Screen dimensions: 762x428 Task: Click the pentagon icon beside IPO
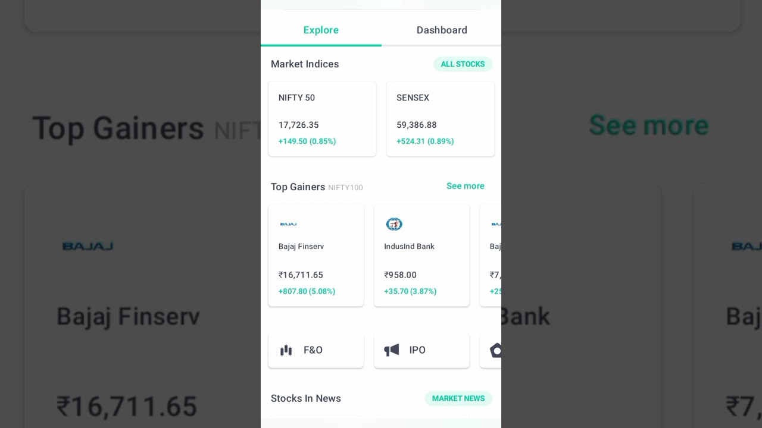pyautogui.click(x=496, y=350)
